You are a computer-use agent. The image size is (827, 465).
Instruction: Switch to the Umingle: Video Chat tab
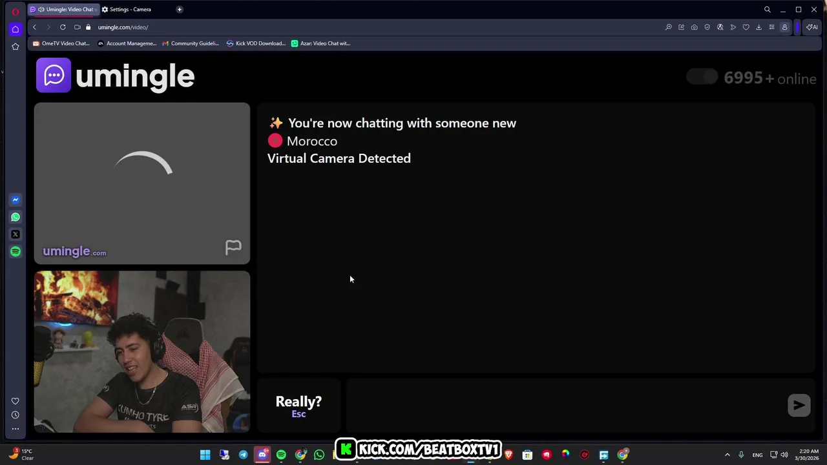click(x=63, y=10)
